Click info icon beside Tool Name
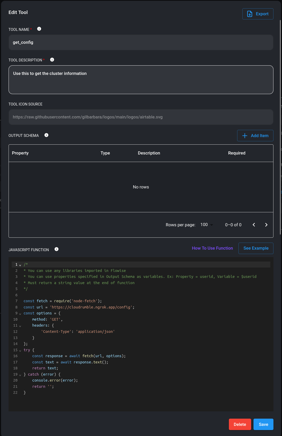The image size is (282, 436). [x=39, y=29]
